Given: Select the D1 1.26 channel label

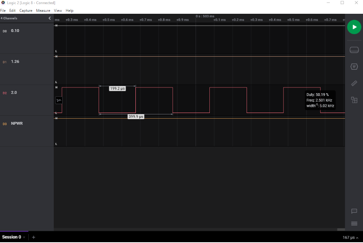Looking at the screenshot, I should (15, 62).
